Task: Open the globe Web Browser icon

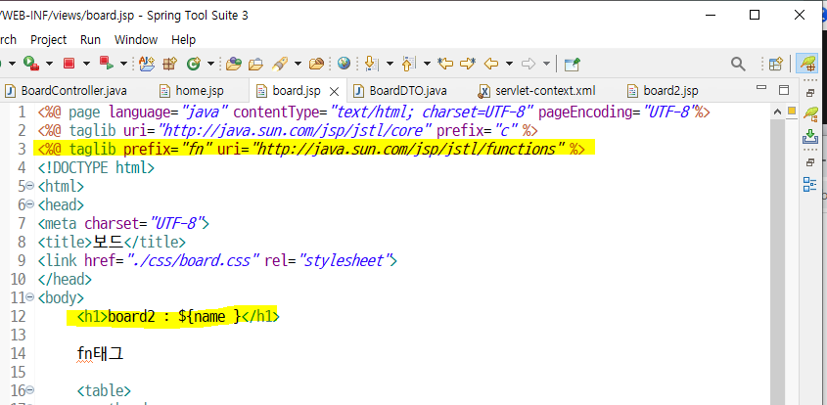Action: click(x=344, y=64)
